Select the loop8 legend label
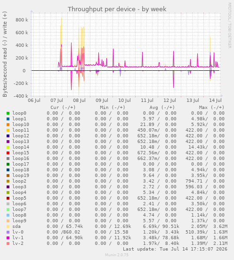This screenshot has height=260, width=234. 19,215
